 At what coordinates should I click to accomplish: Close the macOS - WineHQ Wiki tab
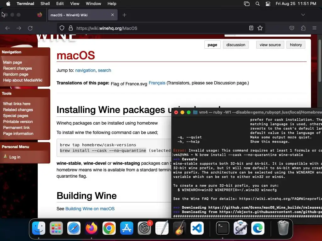pos(113,15)
